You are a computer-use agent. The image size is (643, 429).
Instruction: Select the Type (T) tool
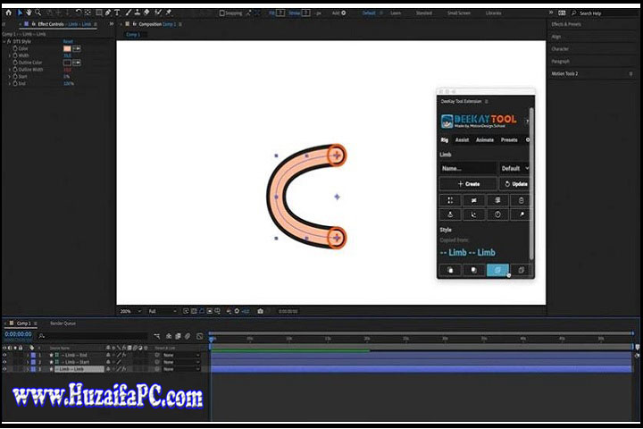117,13
